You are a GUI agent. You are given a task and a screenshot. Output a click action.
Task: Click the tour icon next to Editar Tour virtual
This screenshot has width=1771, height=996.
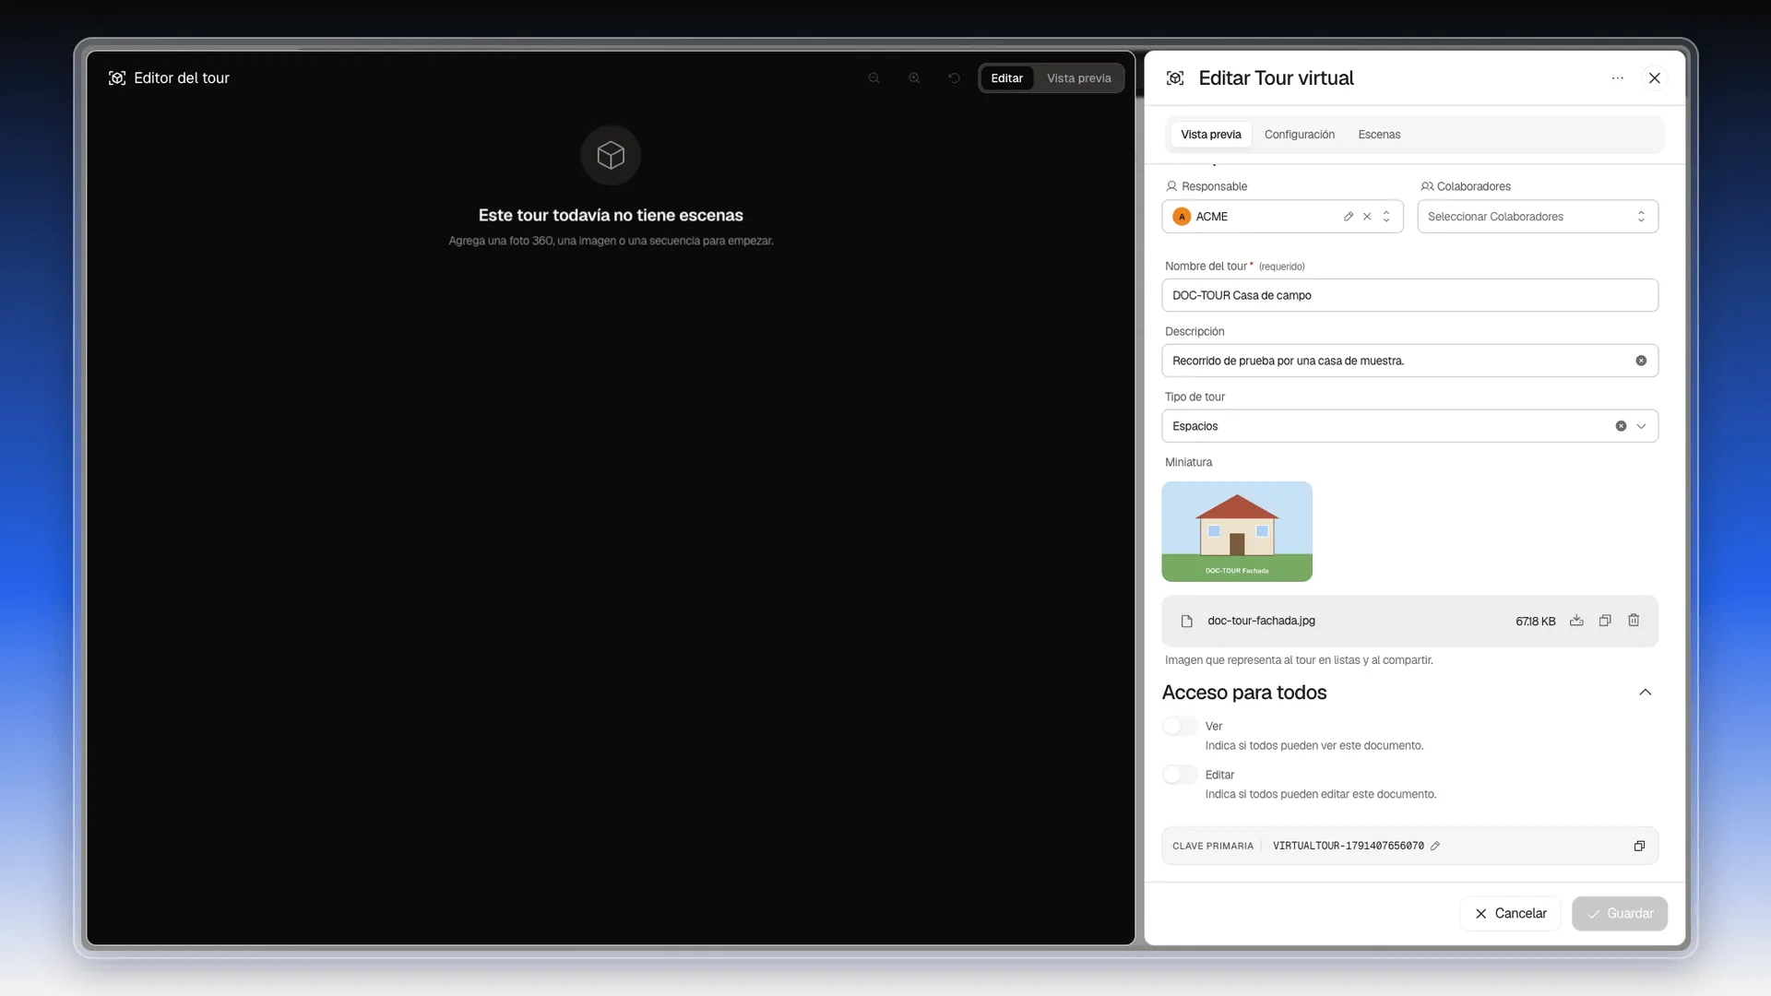click(1175, 78)
